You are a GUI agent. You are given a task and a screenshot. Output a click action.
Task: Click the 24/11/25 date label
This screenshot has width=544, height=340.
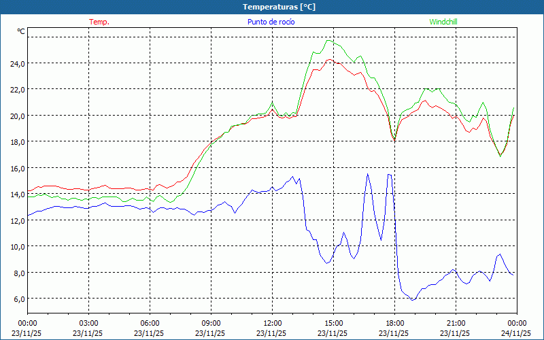(517, 333)
